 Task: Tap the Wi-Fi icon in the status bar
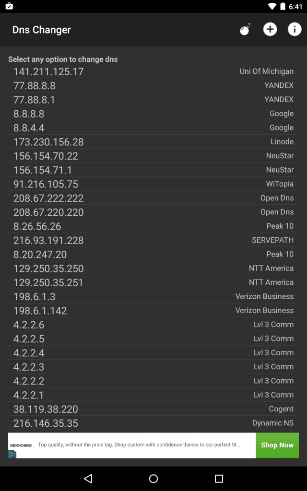point(273,7)
